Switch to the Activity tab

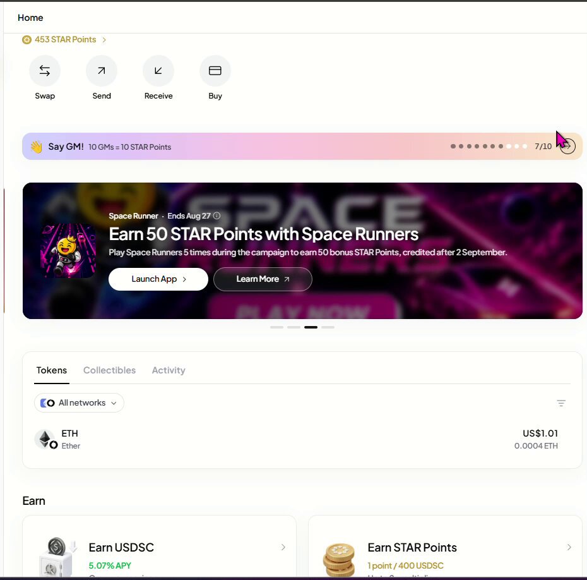[x=169, y=370]
